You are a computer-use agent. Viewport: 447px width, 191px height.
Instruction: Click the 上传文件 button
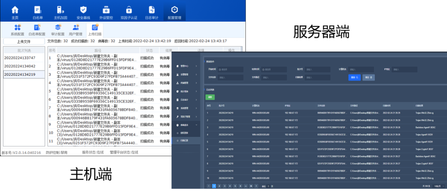pos(24,41)
